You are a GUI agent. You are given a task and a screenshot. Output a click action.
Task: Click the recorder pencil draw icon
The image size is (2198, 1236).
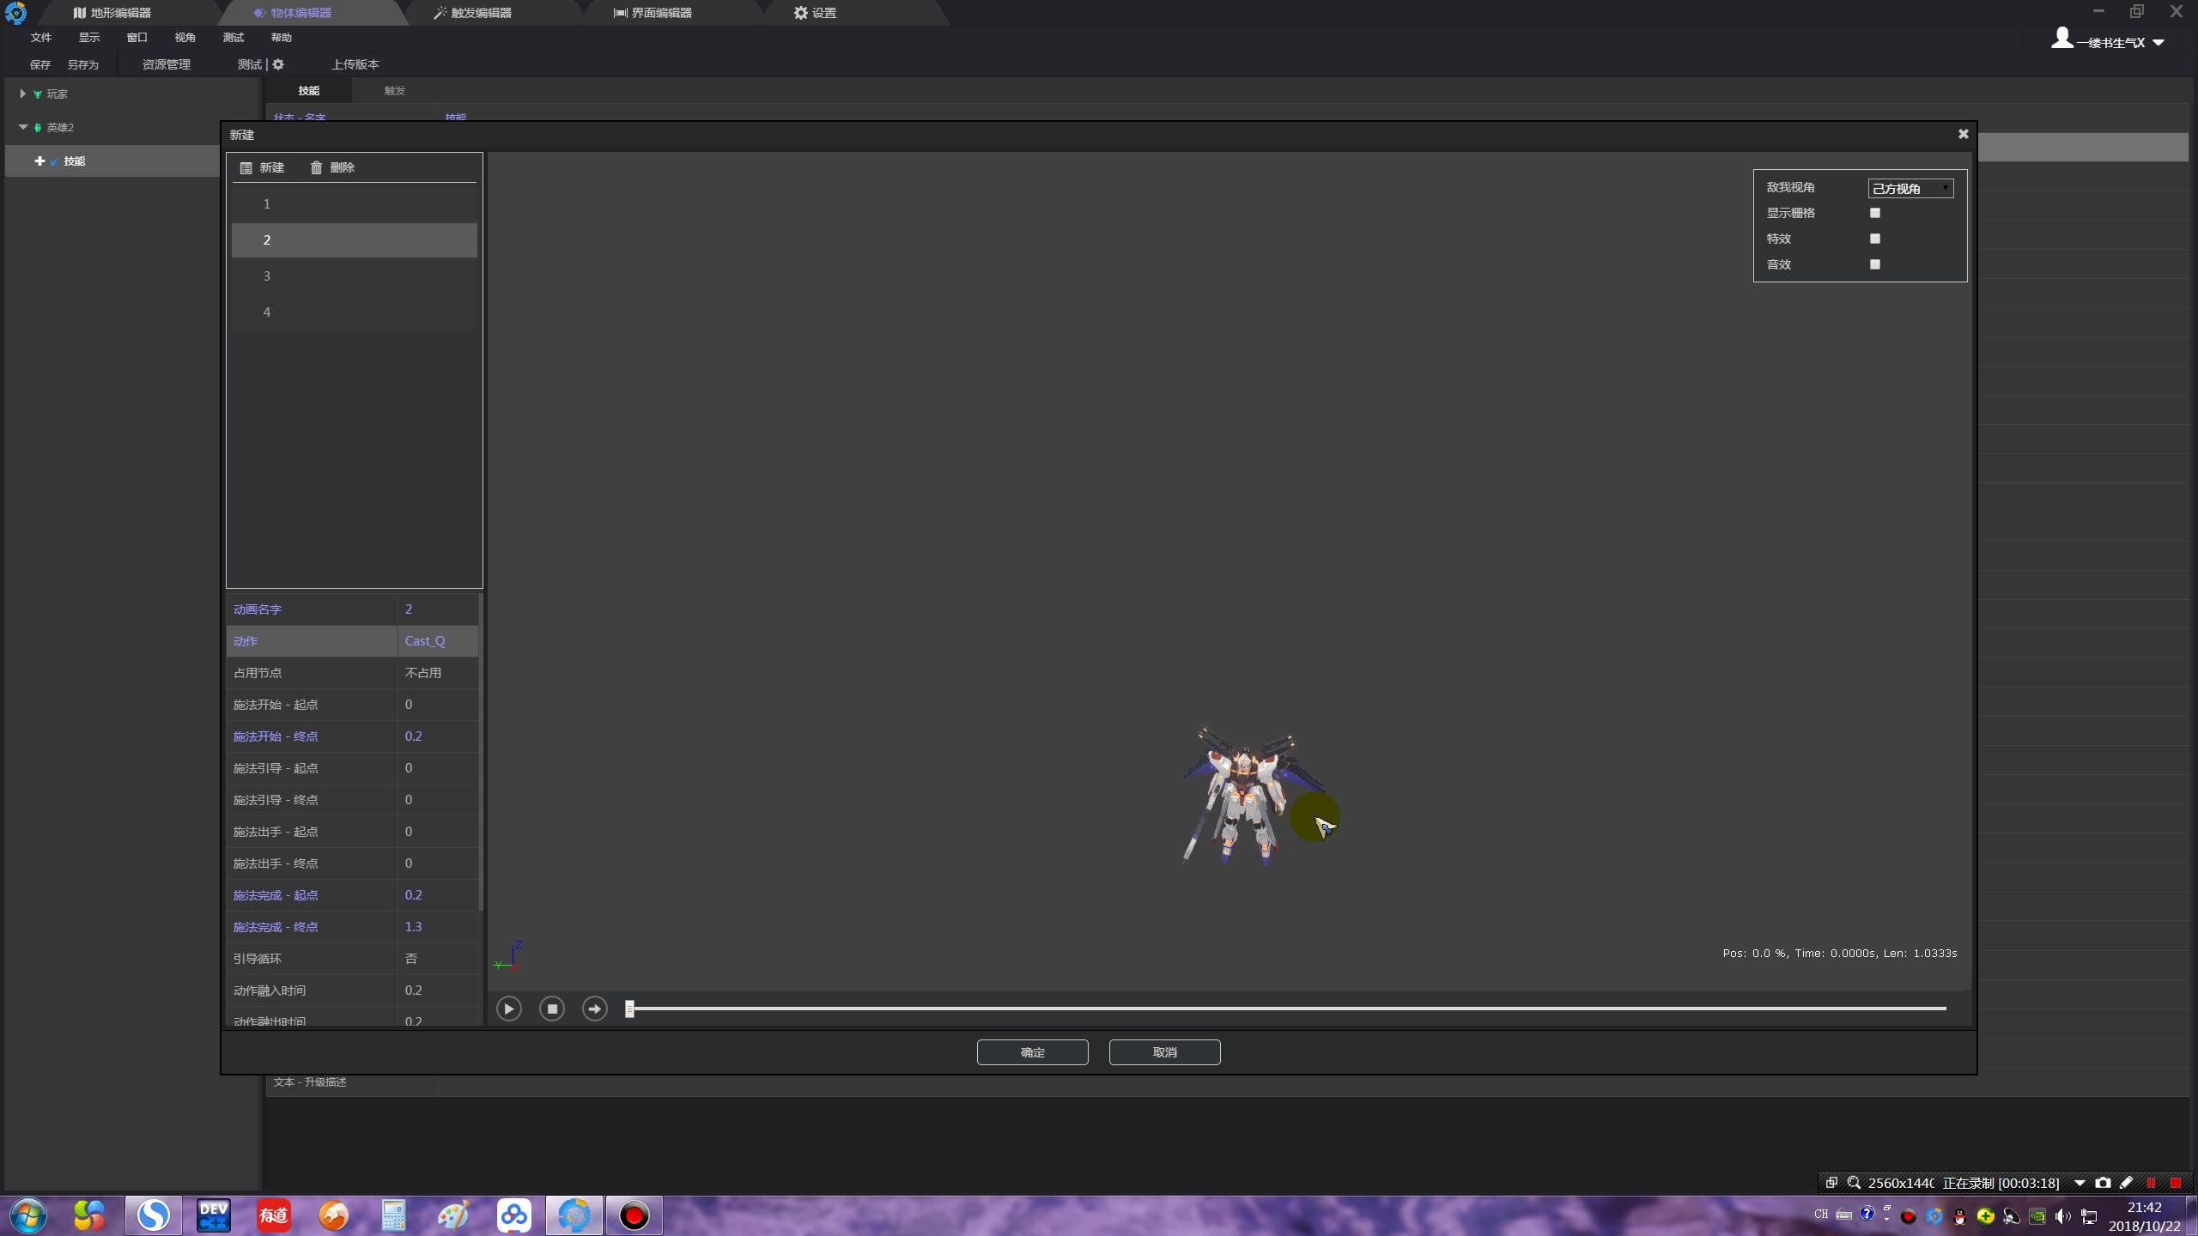[2127, 1183]
